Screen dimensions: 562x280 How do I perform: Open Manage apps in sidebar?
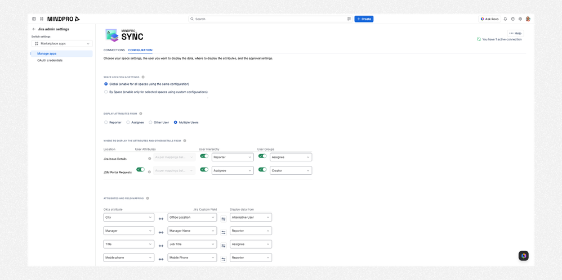[x=61, y=54]
